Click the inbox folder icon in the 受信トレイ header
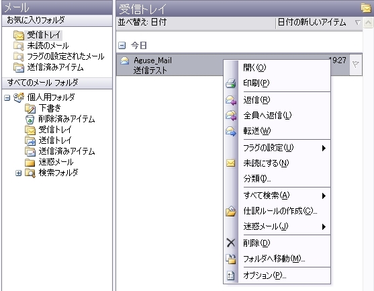The height and width of the screenshot is (291, 374). [x=366, y=8]
